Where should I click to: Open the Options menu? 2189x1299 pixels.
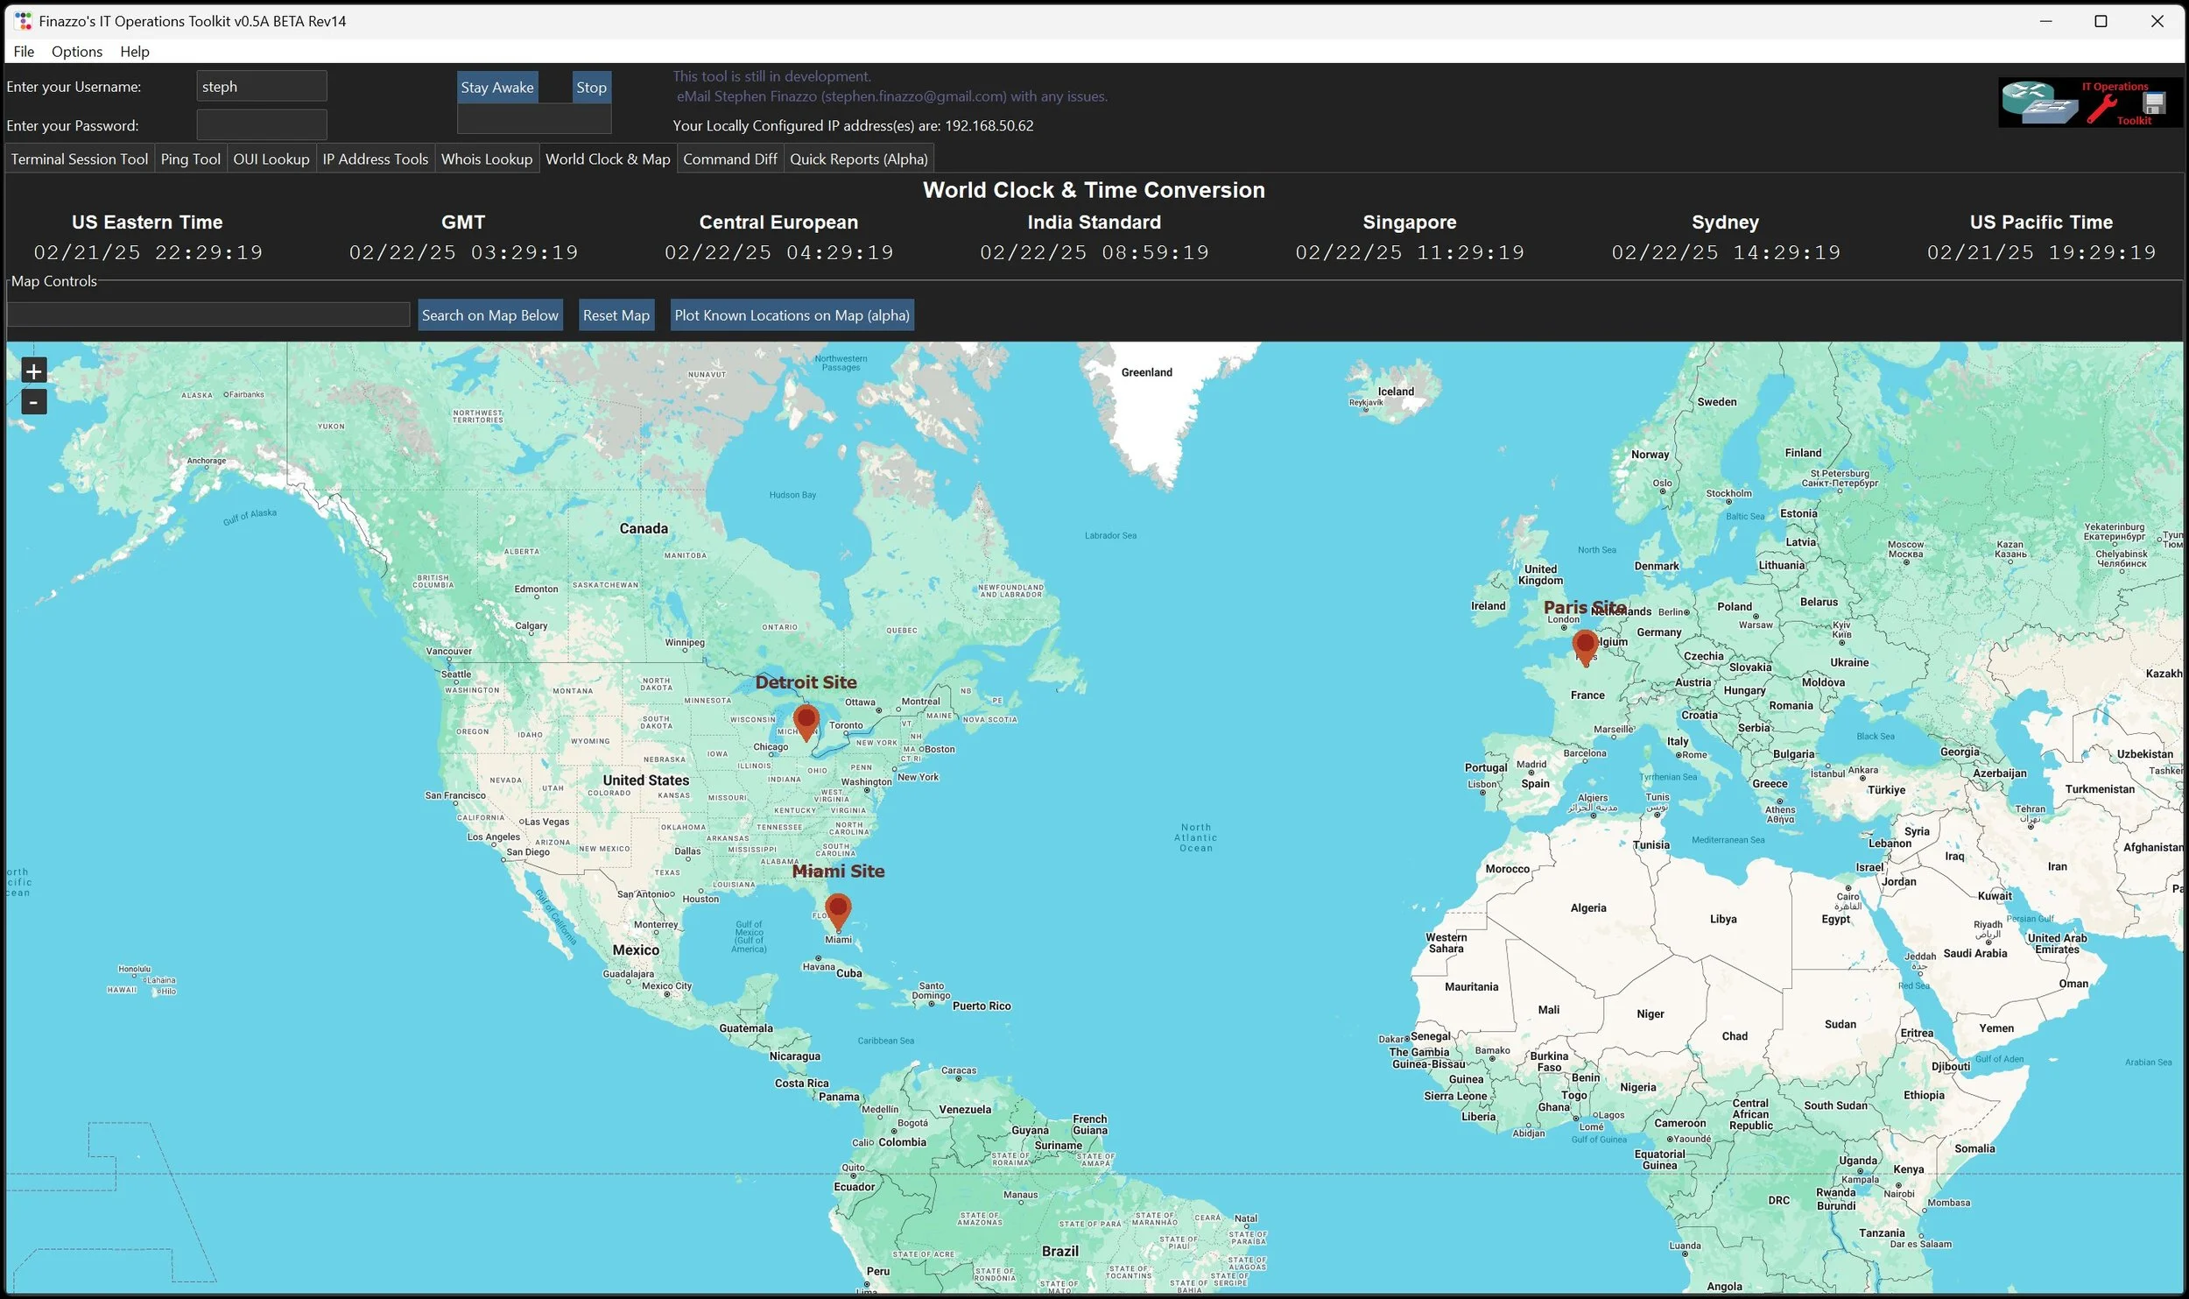point(77,52)
